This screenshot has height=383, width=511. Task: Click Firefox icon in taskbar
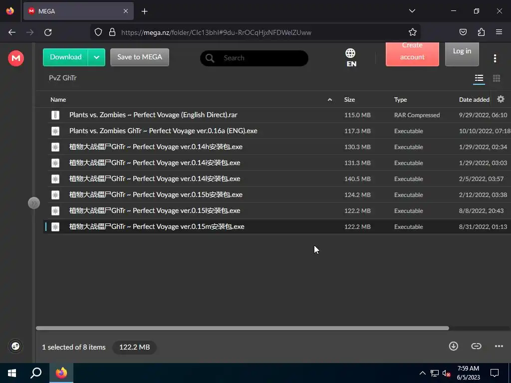click(x=61, y=373)
